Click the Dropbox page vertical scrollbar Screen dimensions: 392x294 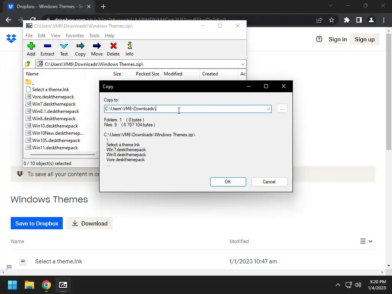(389, 91)
